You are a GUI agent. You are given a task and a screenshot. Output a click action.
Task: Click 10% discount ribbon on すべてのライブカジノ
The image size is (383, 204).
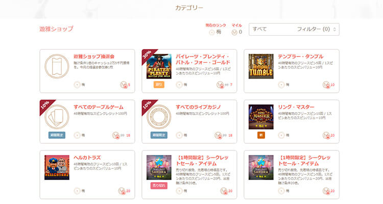147,106
